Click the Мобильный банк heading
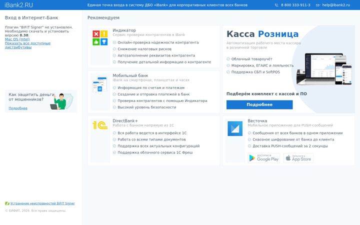This screenshot has width=360, height=225. [130, 75]
